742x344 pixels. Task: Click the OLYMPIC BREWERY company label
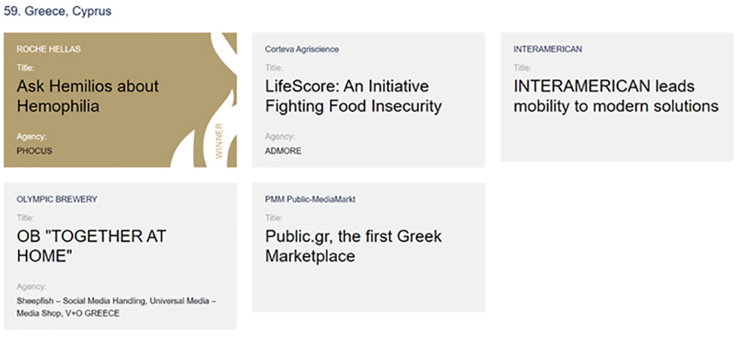tap(57, 199)
